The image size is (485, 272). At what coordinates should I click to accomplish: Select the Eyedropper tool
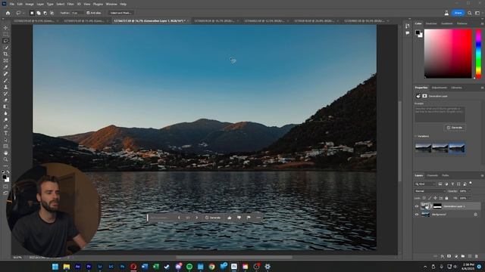tap(5, 67)
